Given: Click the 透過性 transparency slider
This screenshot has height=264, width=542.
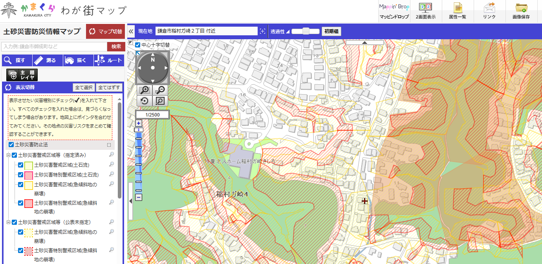Looking at the screenshot, I should [x=306, y=31].
